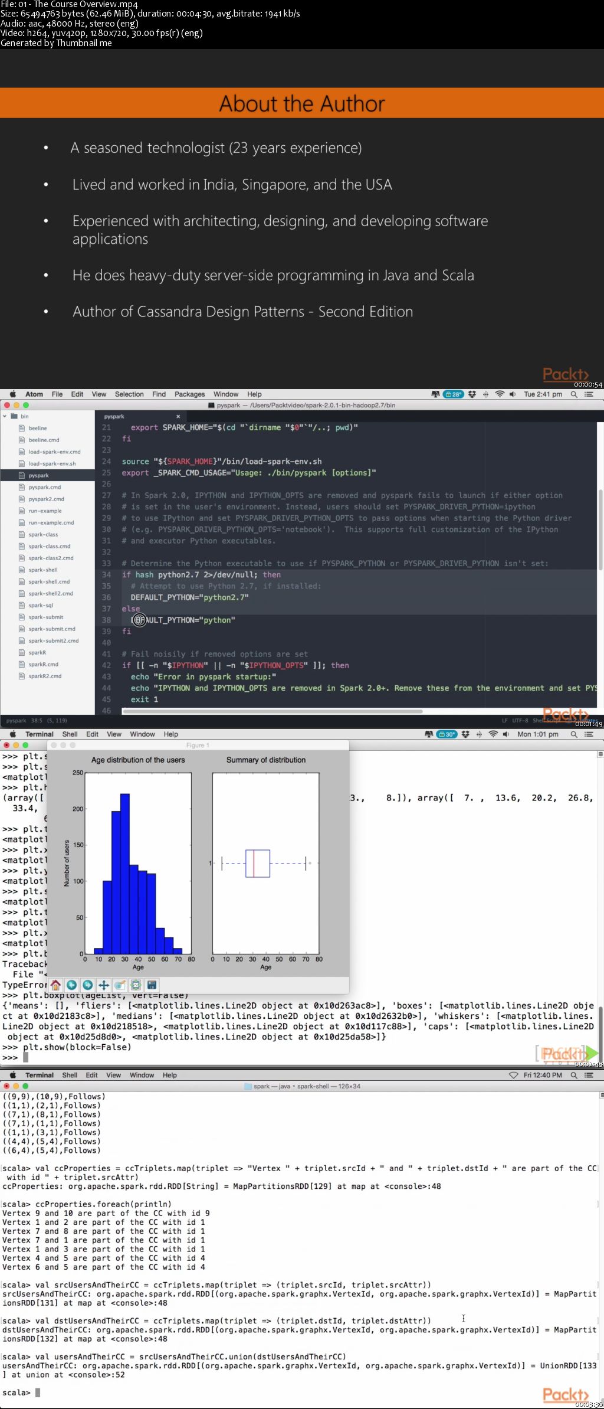Click Spotlight icon in spark-shell Terminal menu bar
Screen dimensions: 604x1409
point(573,1075)
